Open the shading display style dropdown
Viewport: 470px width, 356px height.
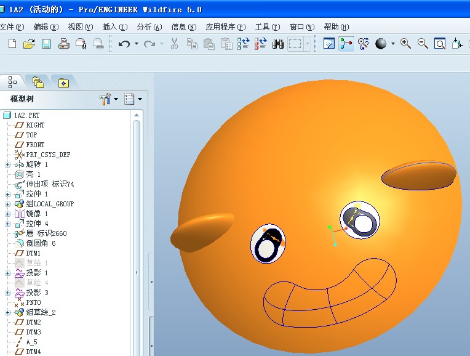click(x=393, y=44)
